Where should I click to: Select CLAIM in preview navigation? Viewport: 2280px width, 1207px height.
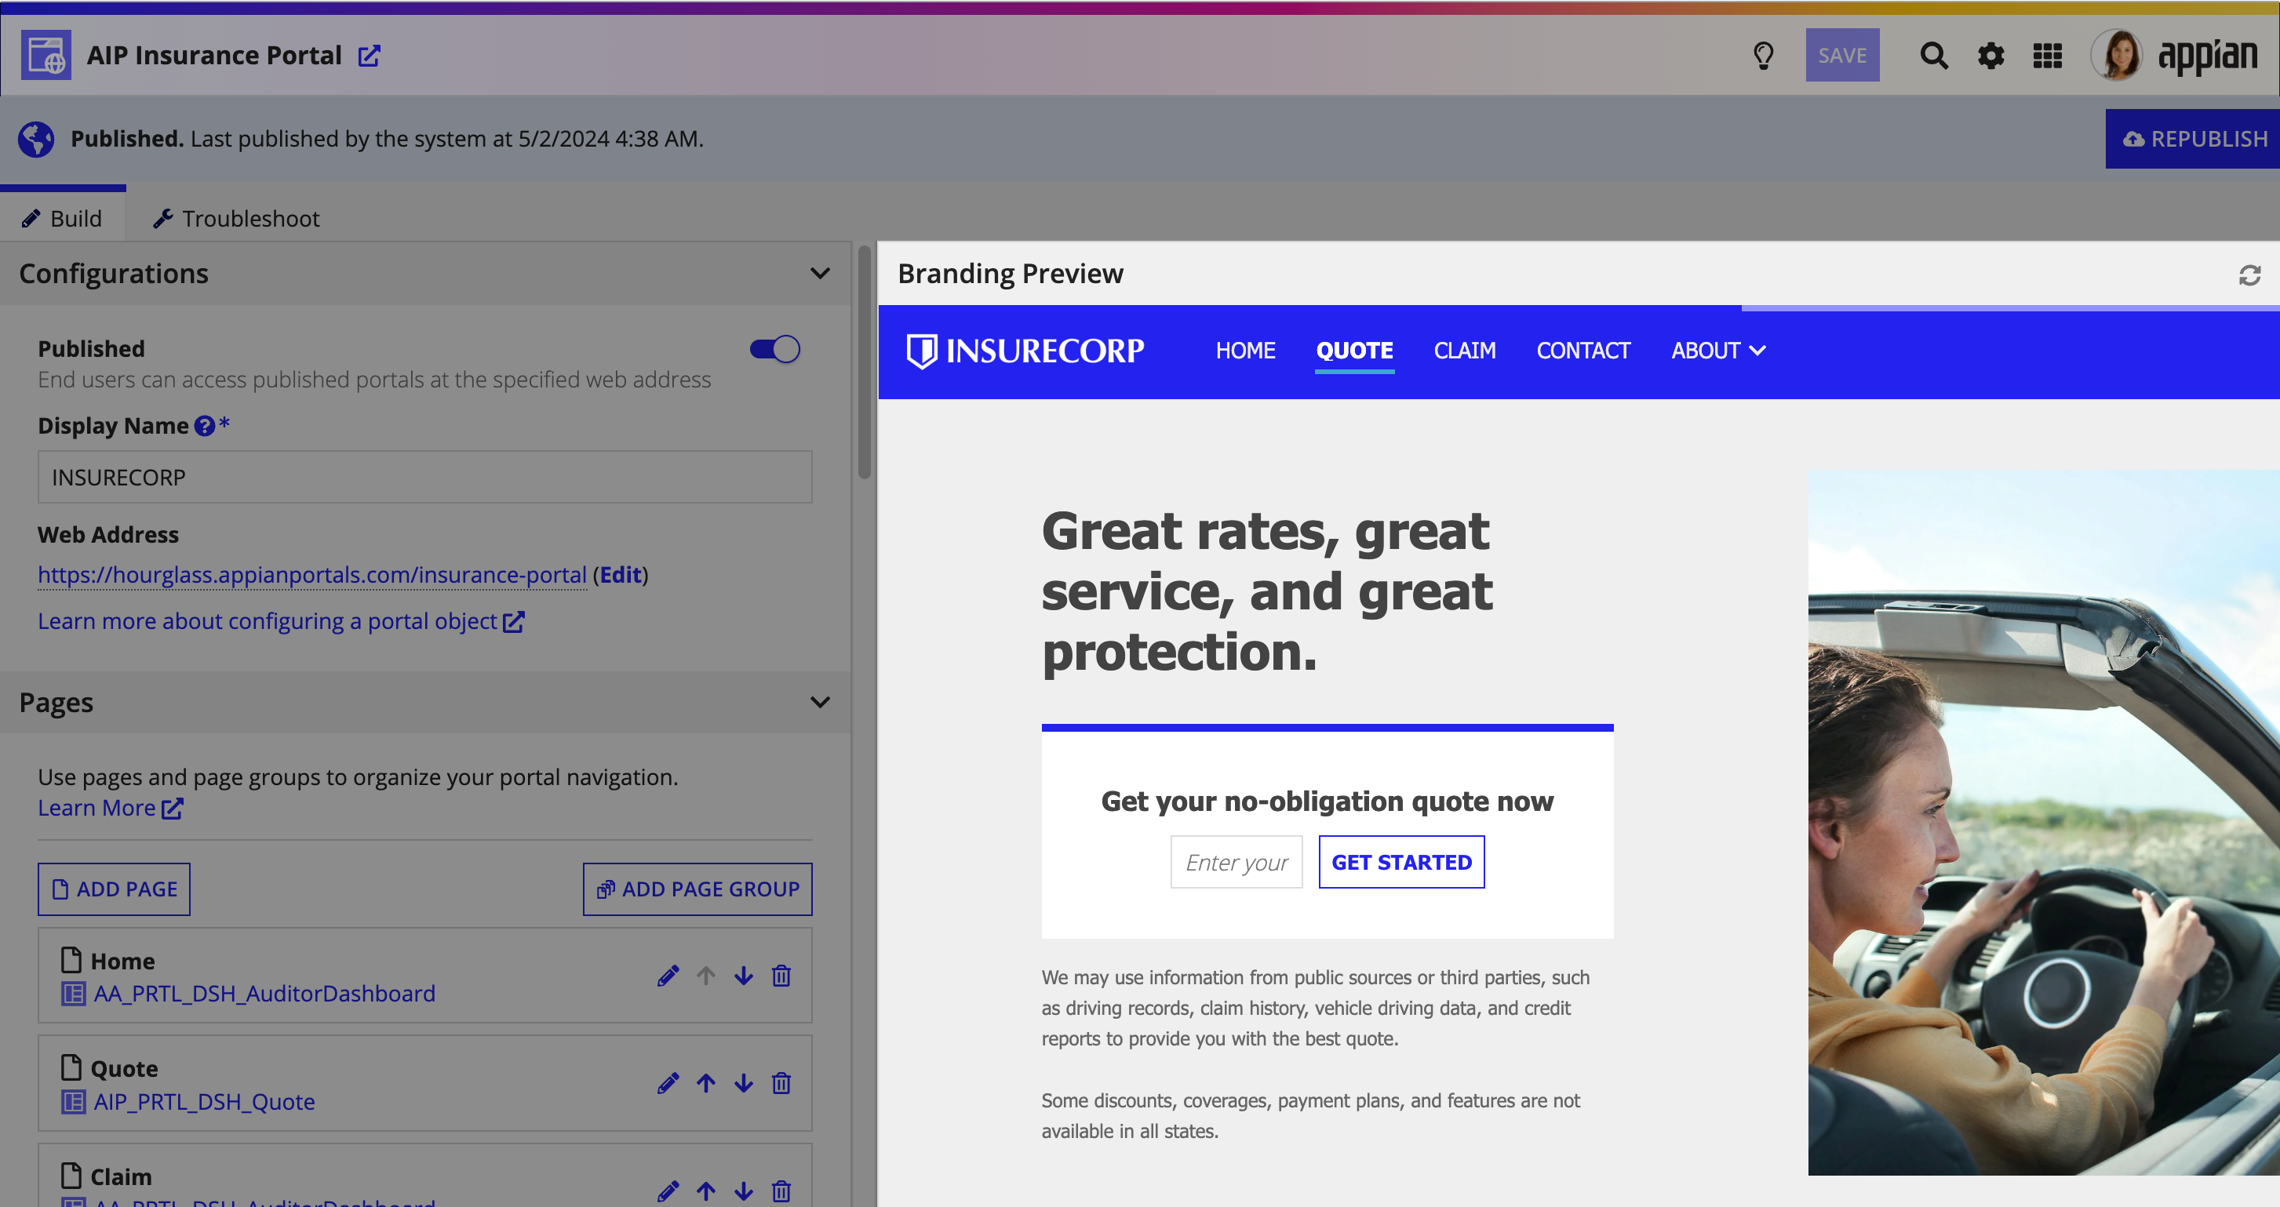point(1465,351)
